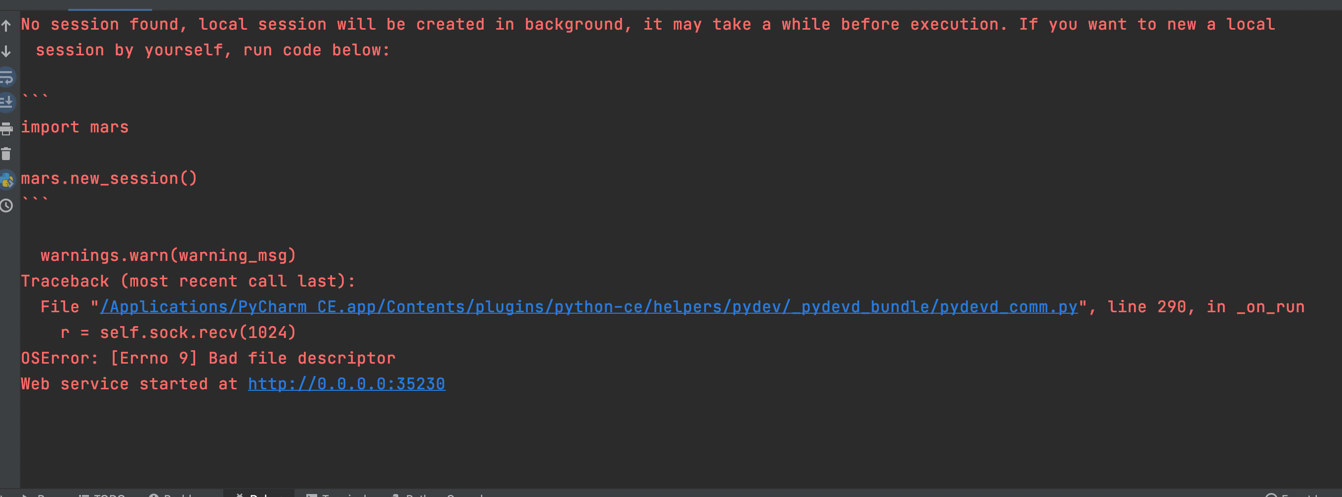The height and width of the screenshot is (497, 1342).
Task: Open the Problems tool window tab
Action: click(x=172, y=495)
